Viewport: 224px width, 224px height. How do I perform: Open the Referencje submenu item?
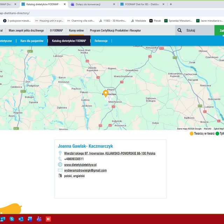tap(101, 41)
